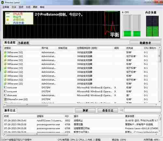Select the dwm.exe process row

click(x=81, y=95)
